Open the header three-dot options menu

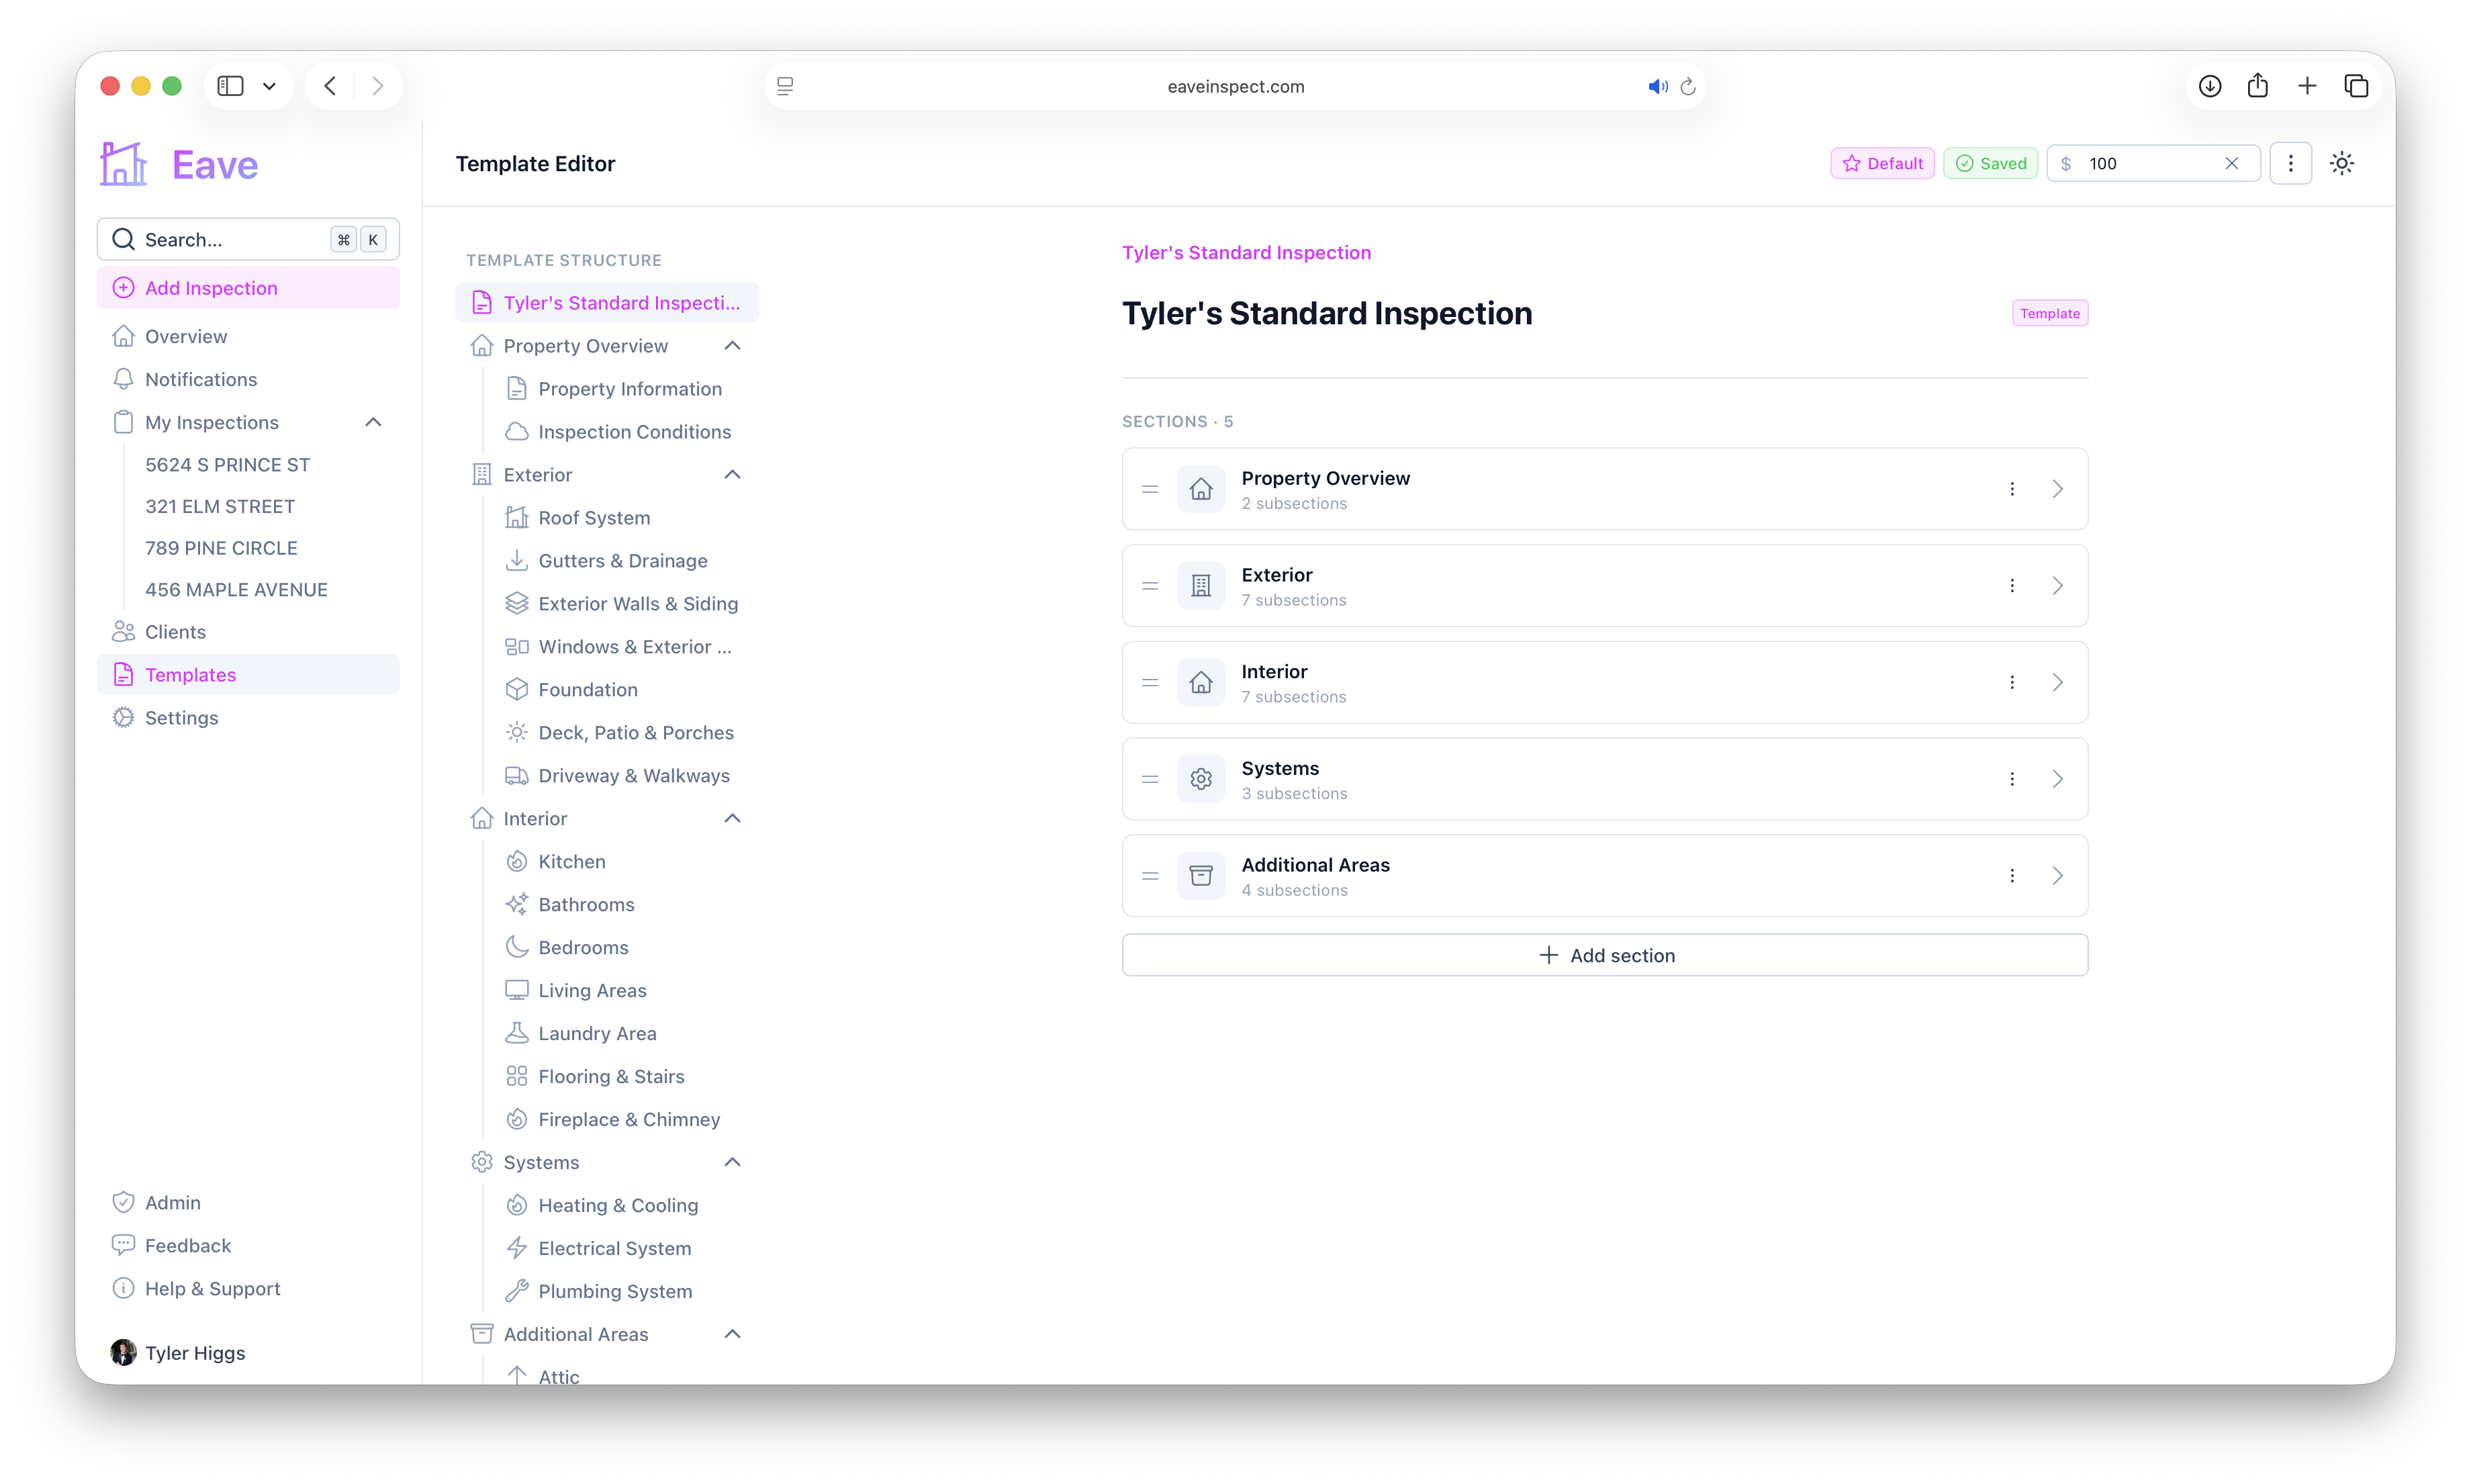pyautogui.click(x=2290, y=163)
